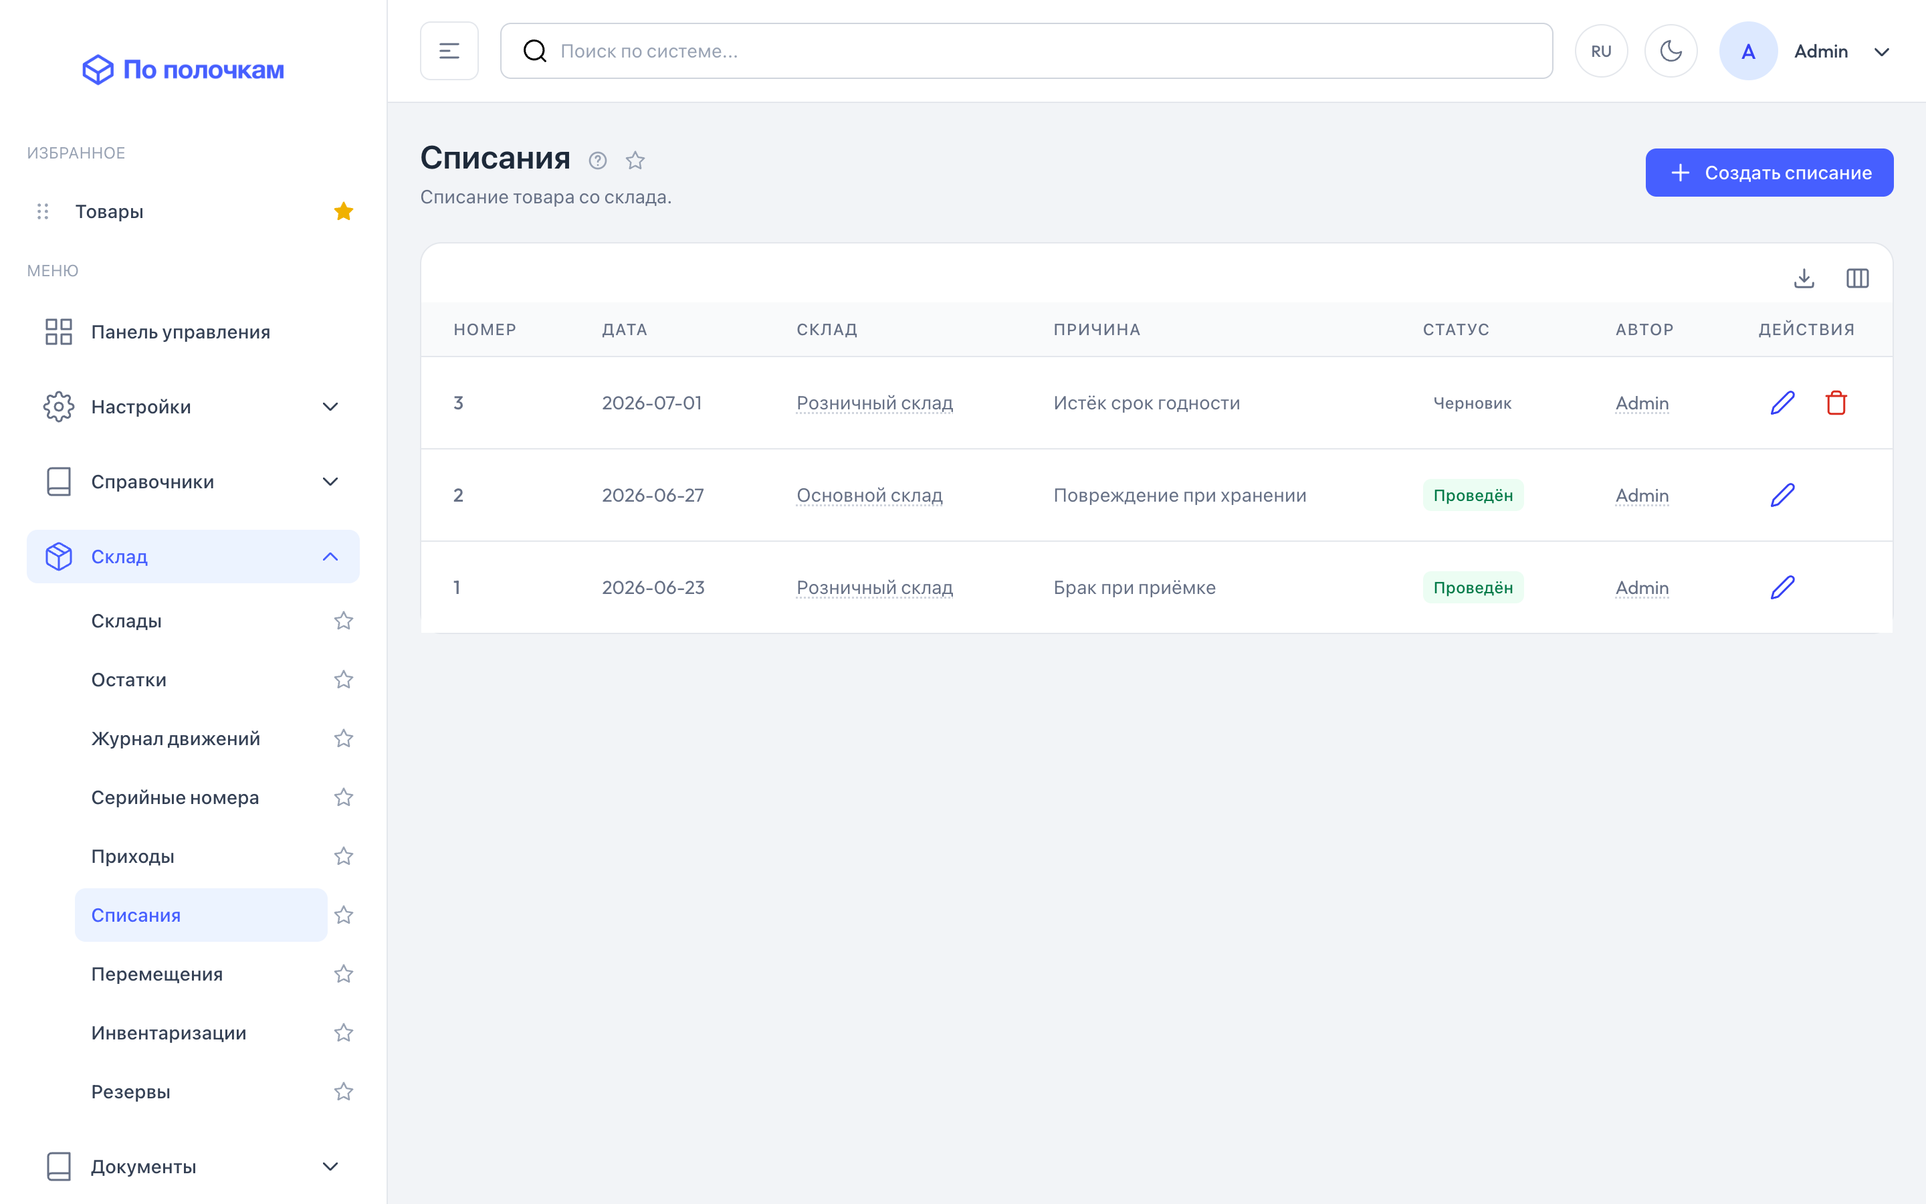
Task: Open Admin author link in row 2
Action: [x=1642, y=495]
